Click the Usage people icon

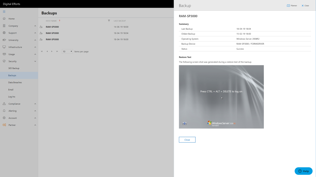[4, 54]
